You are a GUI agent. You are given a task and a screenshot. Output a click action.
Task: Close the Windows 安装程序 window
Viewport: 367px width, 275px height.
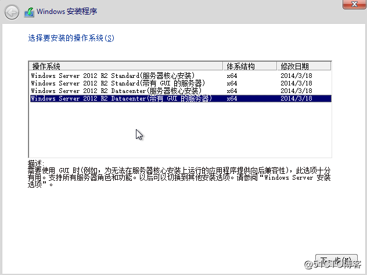[x=354, y=4]
